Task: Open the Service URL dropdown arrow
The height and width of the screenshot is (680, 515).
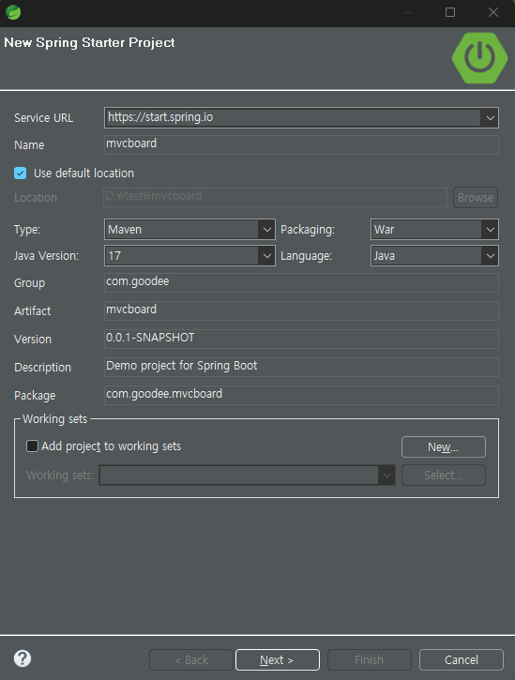Action: click(x=490, y=117)
